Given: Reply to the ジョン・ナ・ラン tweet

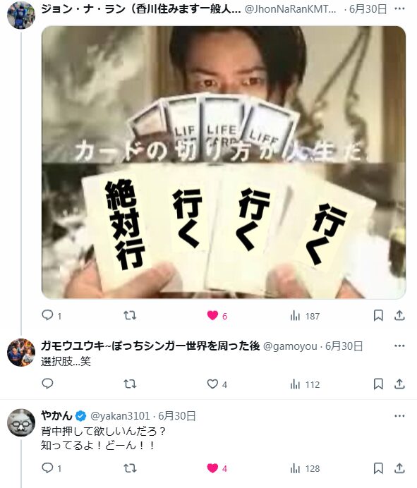Looking at the screenshot, I should pos(52,316).
